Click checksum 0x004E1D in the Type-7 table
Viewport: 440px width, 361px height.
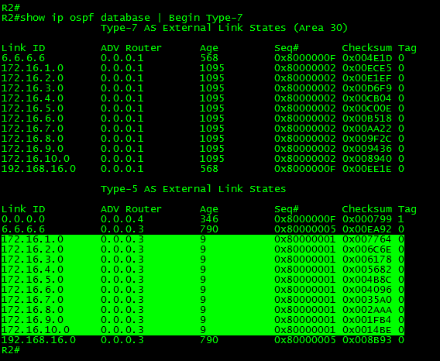coord(366,58)
